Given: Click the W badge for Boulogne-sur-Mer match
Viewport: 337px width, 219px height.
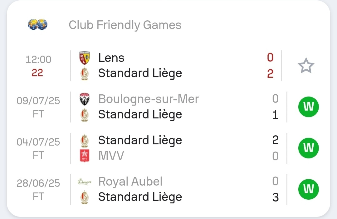Looking at the screenshot, I should coord(308,107).
